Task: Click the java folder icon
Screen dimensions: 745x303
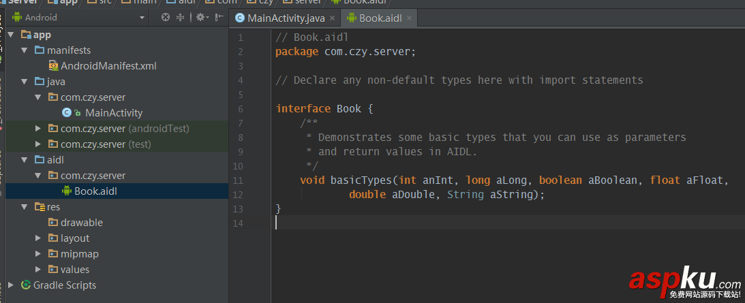Action: (40, 82)
